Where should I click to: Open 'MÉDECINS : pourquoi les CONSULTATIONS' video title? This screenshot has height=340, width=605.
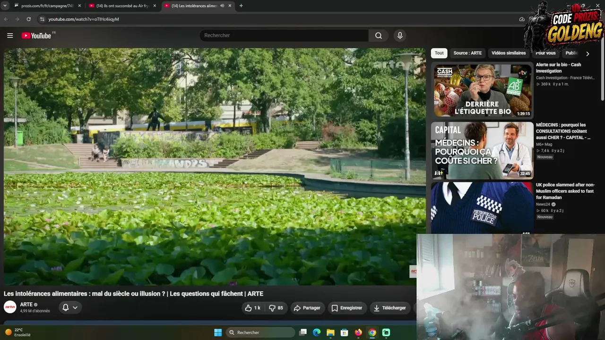click(x=563, y=131)
